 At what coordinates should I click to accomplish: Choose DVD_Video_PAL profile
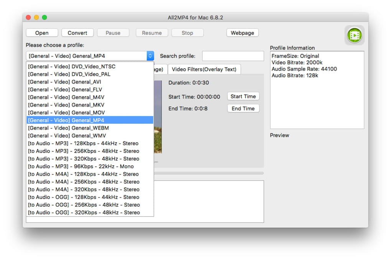click(x=90, y=74)
